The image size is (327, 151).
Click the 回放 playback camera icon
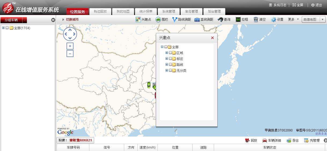point(247,141)
